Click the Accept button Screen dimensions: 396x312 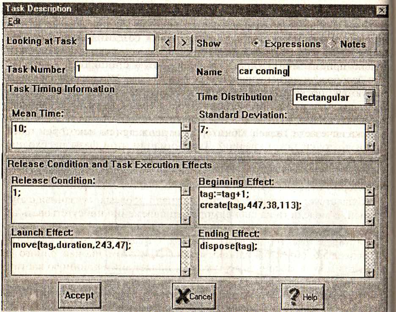pyautogui.click(x=80, y=296)
